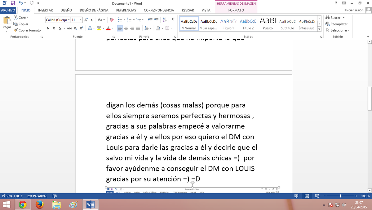Copy selection with Copiar
Viewport: 372px width, 210px height.
coord(21,24)
